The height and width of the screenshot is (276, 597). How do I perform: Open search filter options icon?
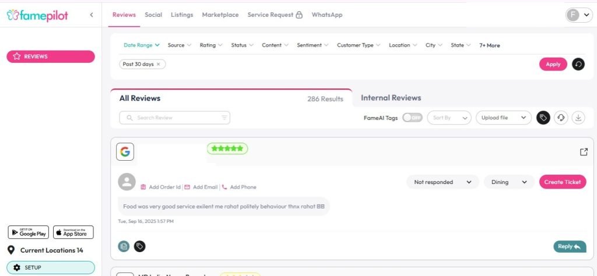pos(224,118)
